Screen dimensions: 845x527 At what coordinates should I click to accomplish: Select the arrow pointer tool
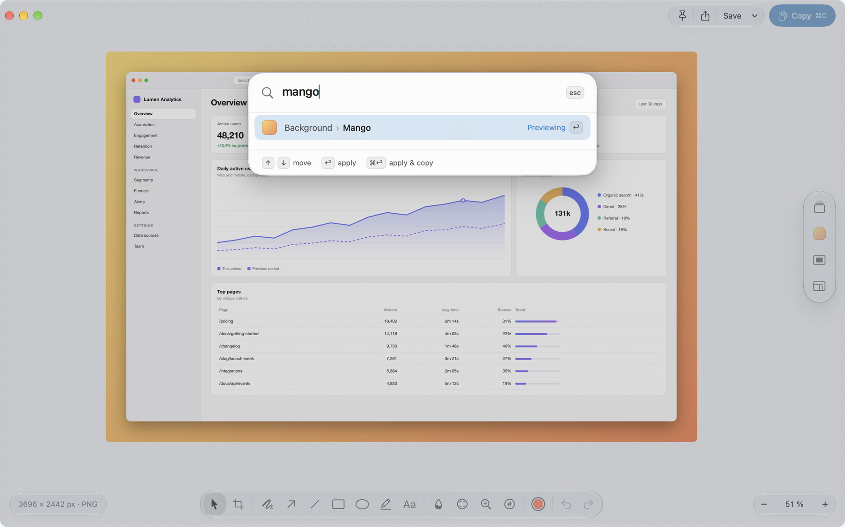[x=215, y=504]
